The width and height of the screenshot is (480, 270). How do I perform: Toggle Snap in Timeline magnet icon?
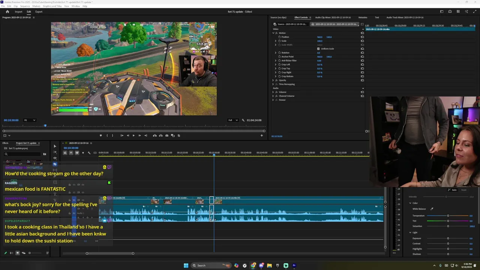click(x=71, y=153)
